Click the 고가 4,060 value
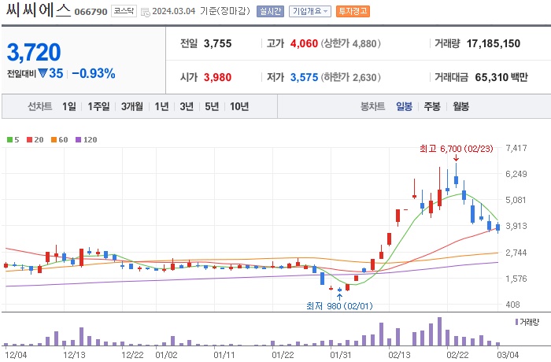This screenshot has height=362, width=551. 304,43
